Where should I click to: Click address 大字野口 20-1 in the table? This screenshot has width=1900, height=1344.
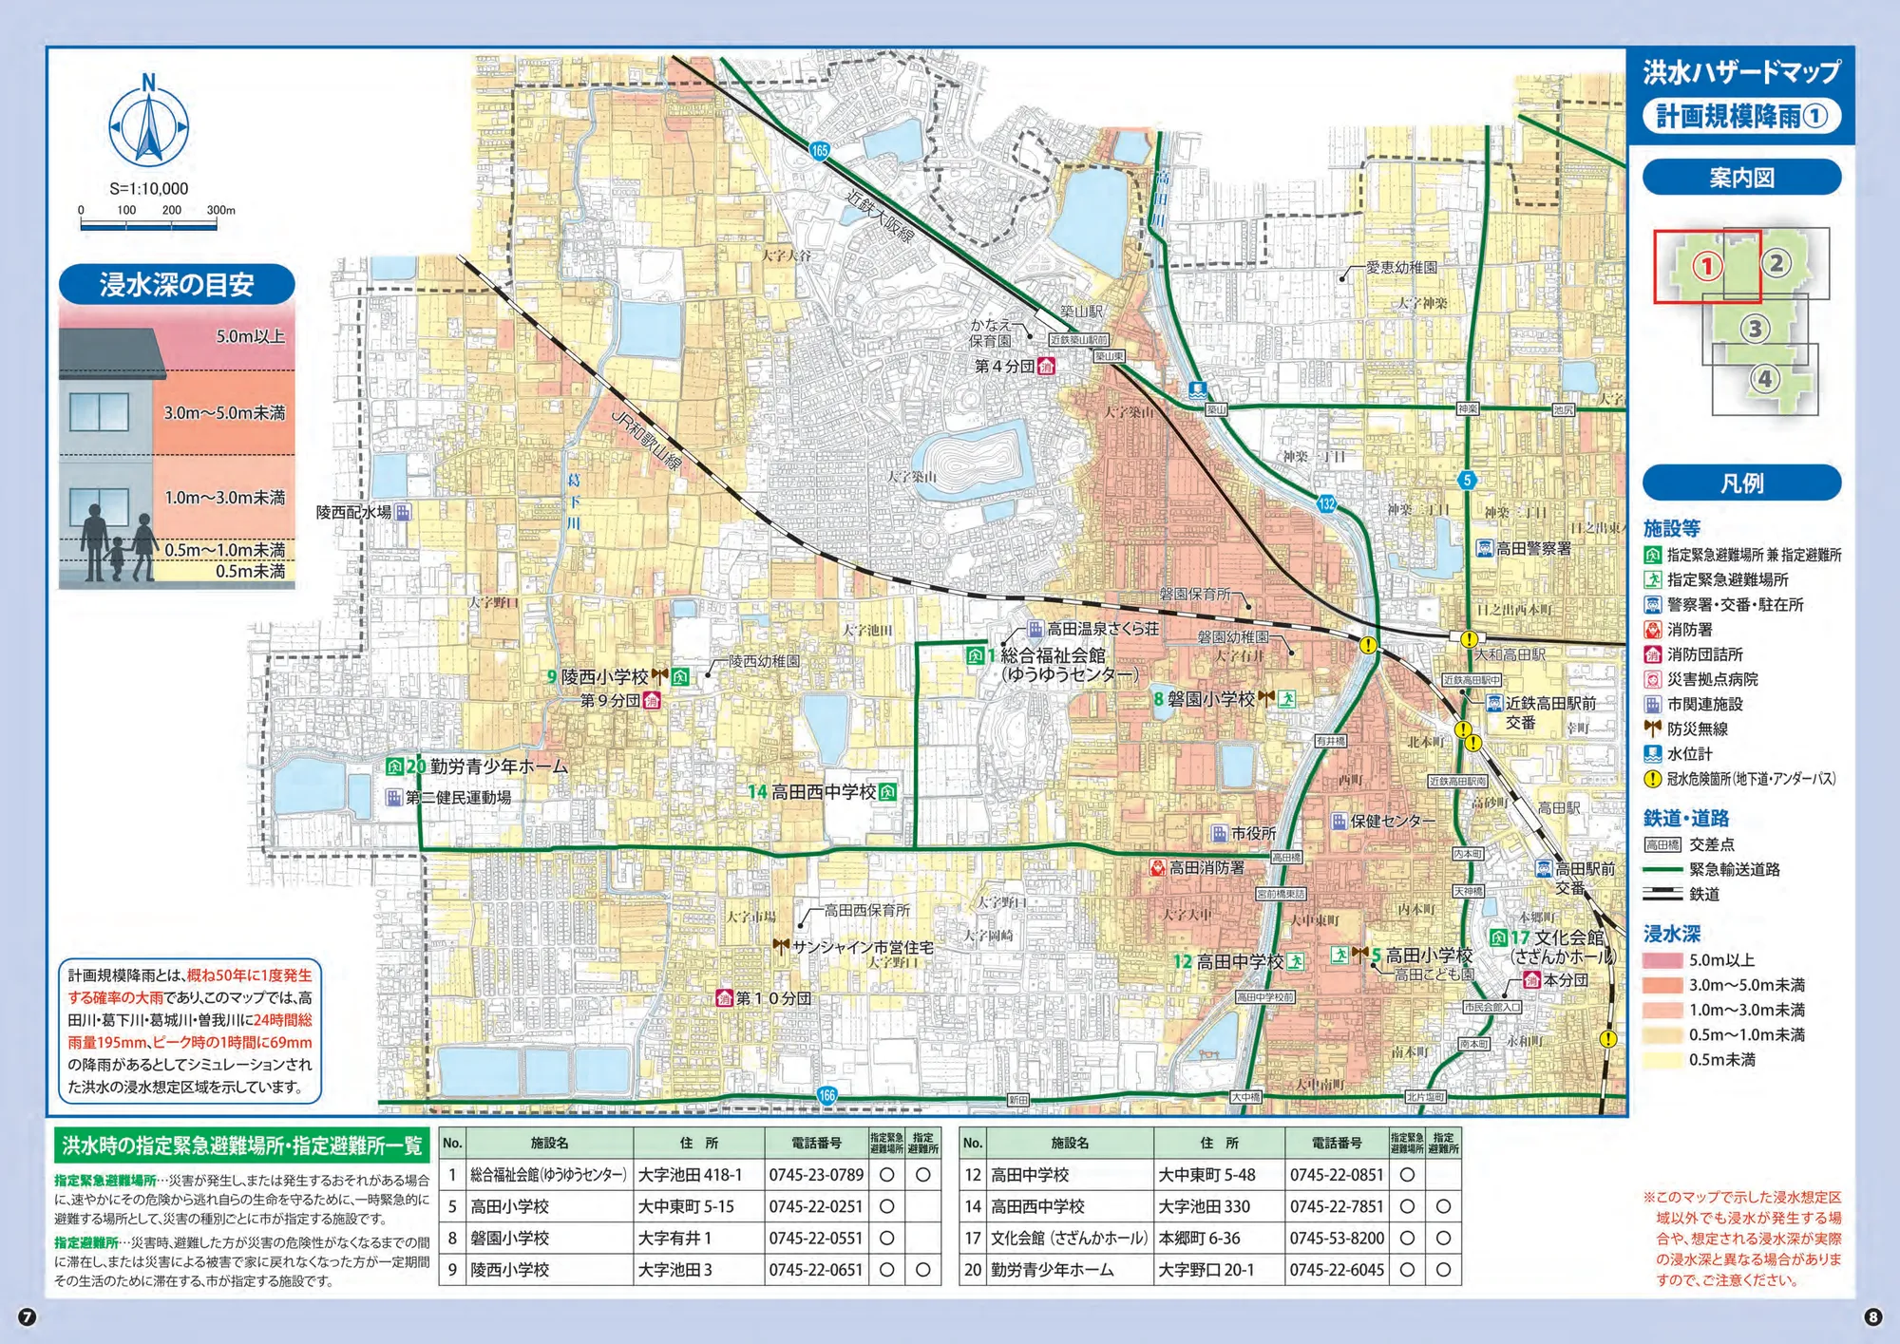pos(1206,1270)
